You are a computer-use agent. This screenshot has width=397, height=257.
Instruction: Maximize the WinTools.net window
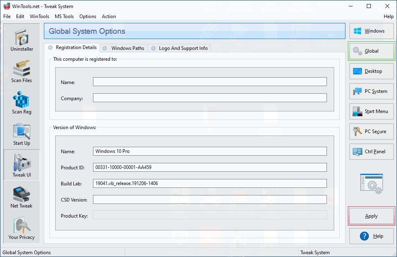369,6
